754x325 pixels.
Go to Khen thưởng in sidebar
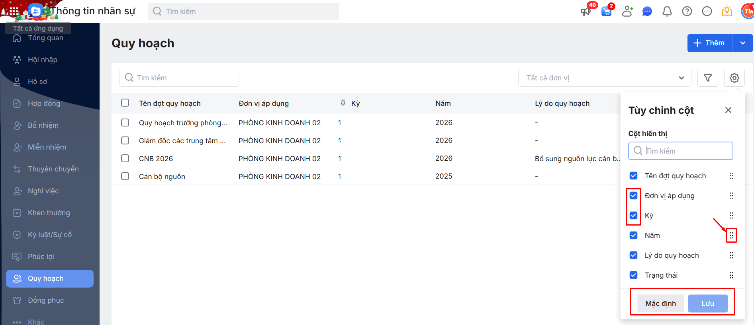[x=49, y=213]
